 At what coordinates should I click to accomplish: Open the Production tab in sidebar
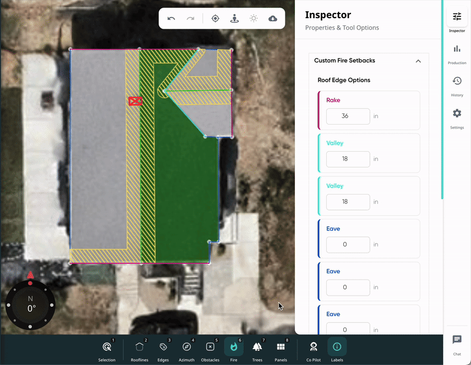(457, 52)
